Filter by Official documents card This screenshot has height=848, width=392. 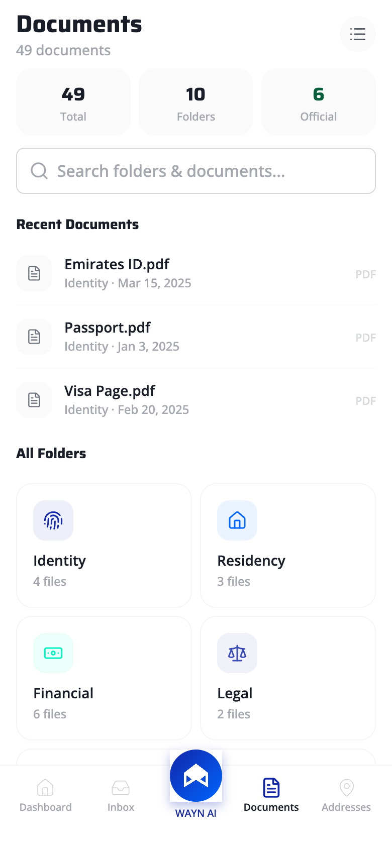(319, 102)
